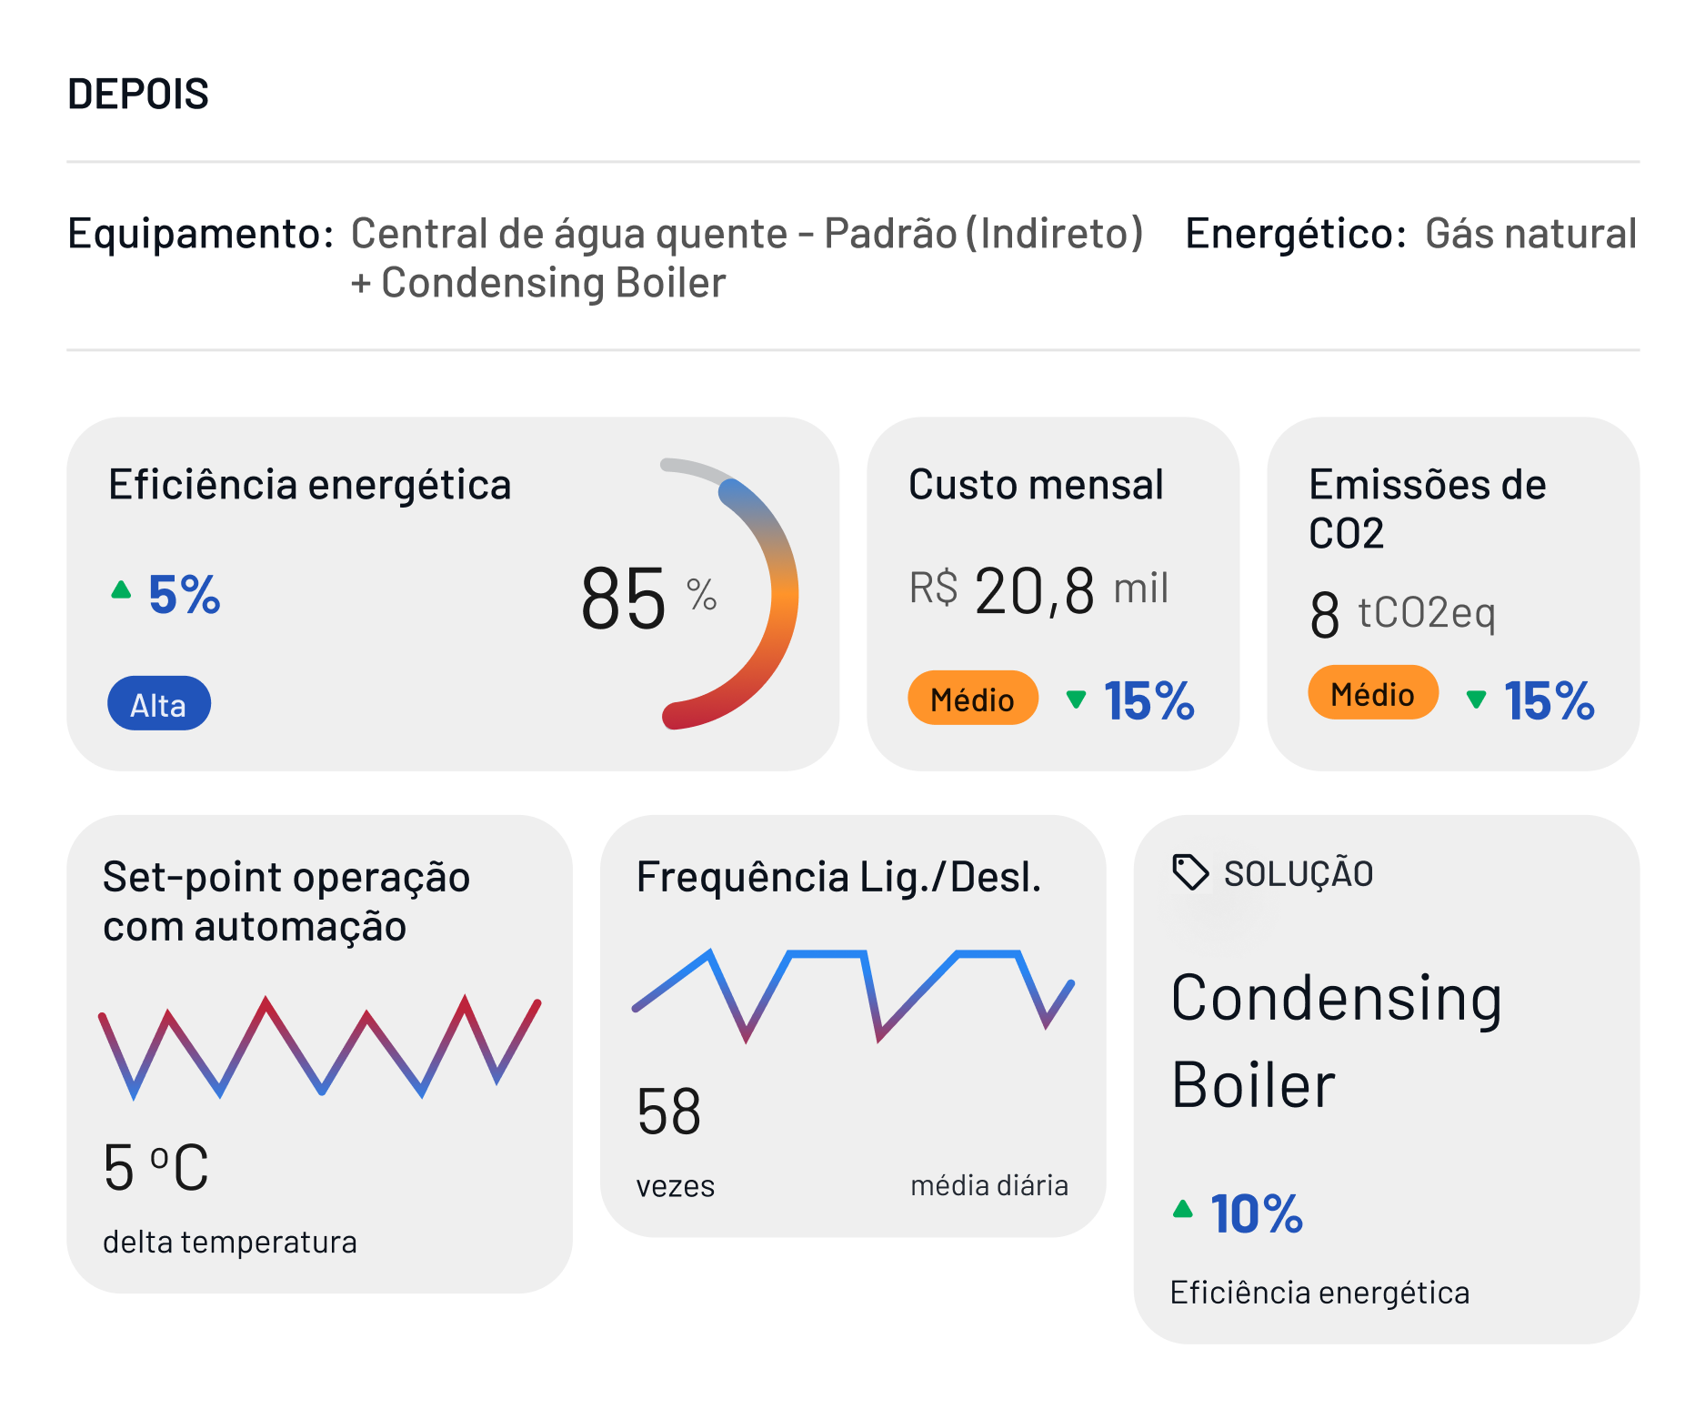1705x1409 pixels.
Task: Click the red zigzag set-point temperature chart
Action: [x=319, y=1047]
